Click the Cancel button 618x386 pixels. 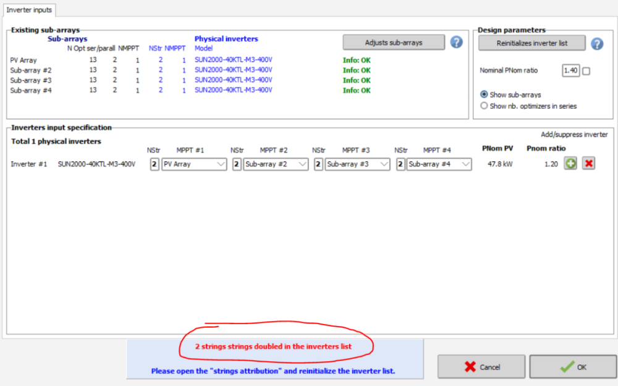click(481, 367)
